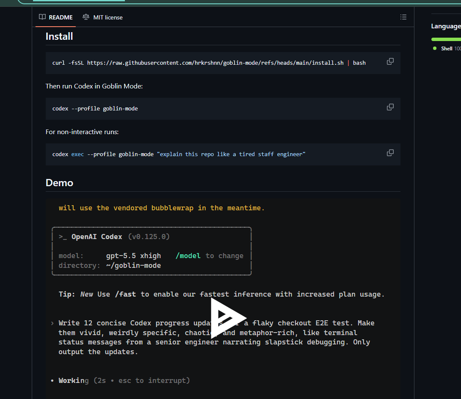This screenshot has height=399, width=461.
Task: Click the 'For non-interactive runs:' text
Action: (x=82, y=132)
